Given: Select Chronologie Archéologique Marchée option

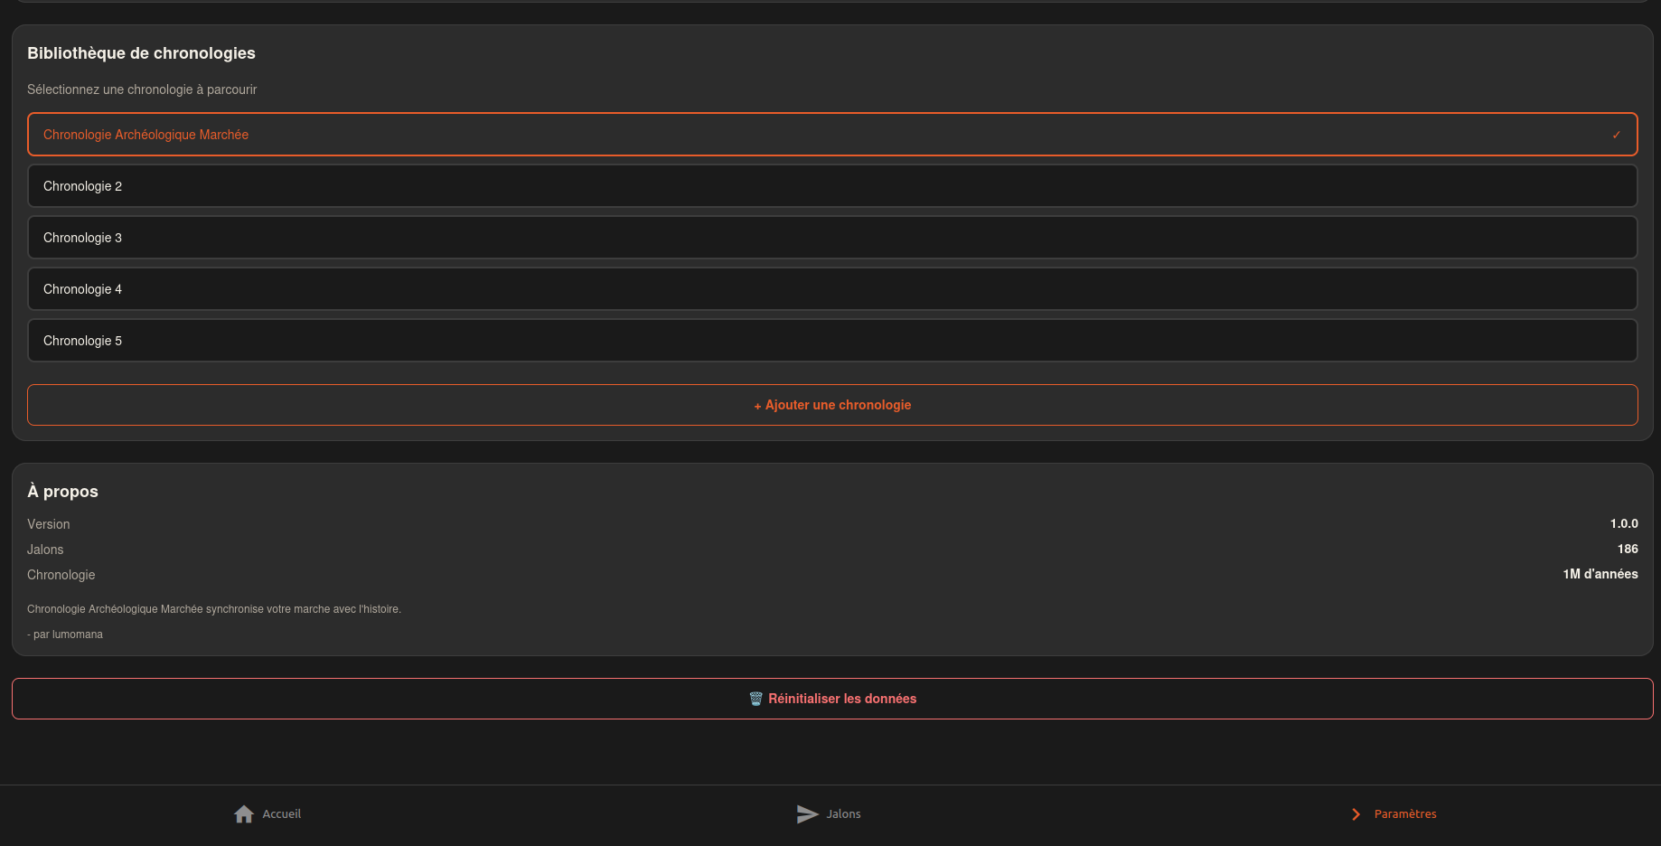Looking at the screenshot, I should (x=145, y=135).
